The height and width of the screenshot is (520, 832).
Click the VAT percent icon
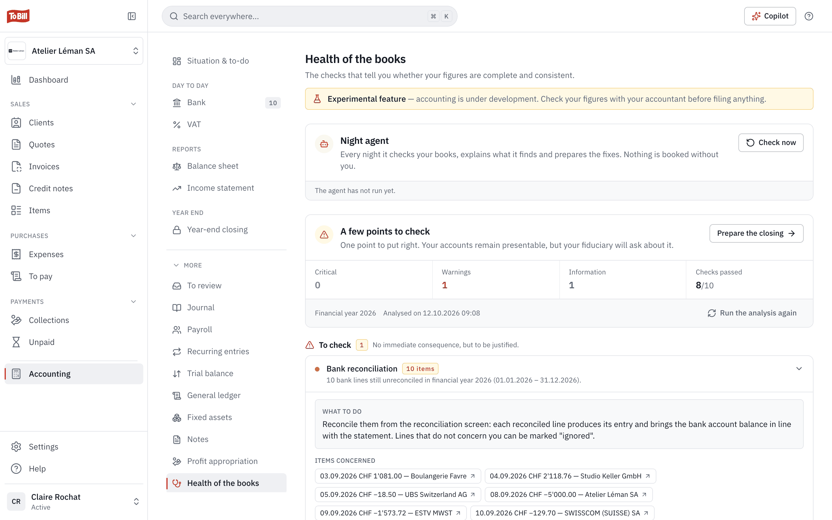point(177,125)
